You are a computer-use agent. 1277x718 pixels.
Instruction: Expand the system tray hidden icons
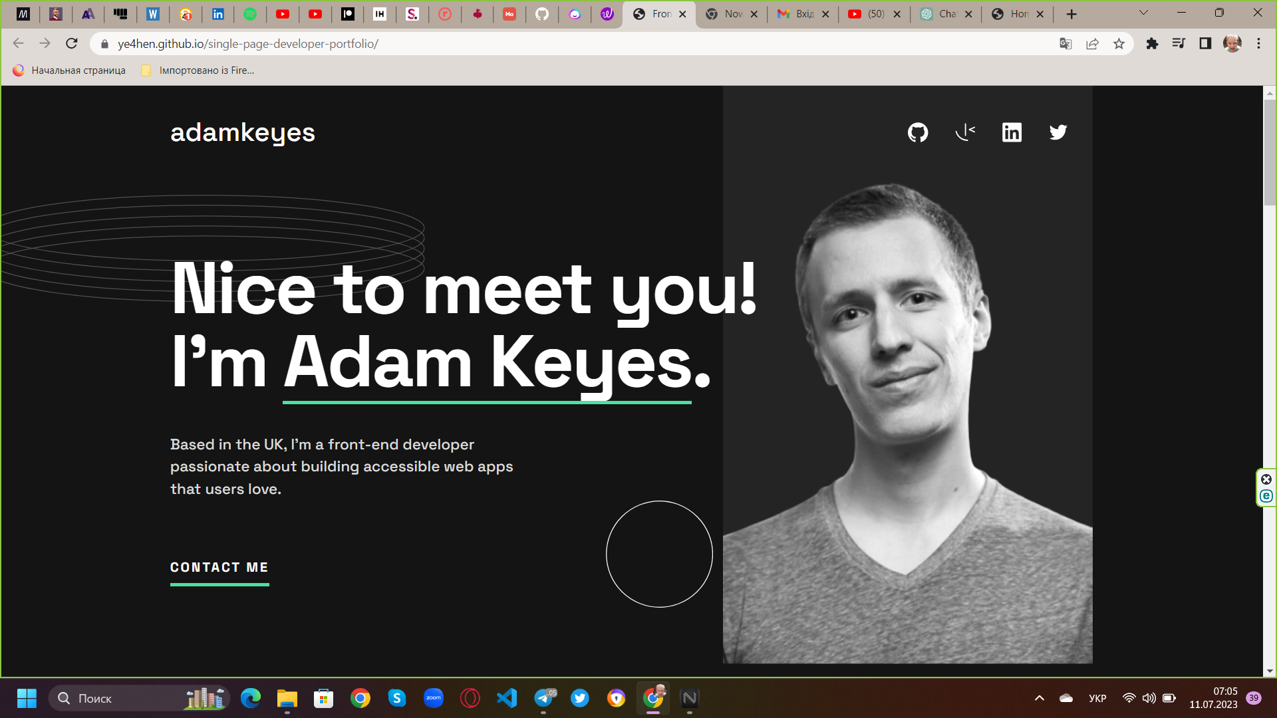1040,698
